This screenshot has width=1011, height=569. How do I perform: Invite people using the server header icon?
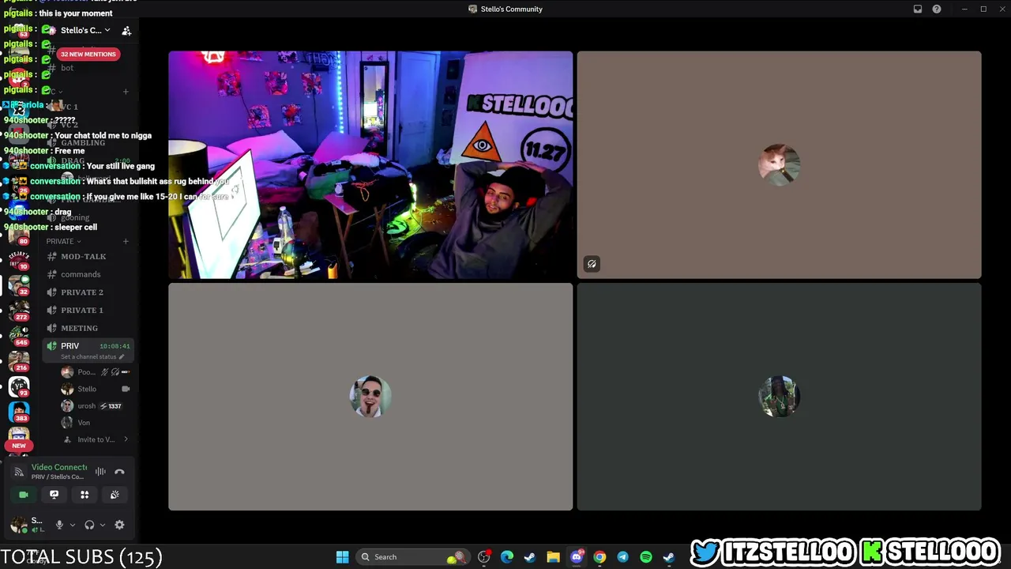[126, 31]
